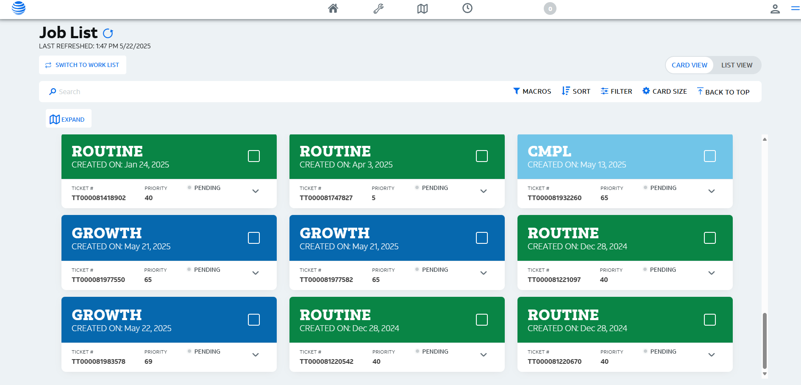
Task: Tick checkbox on GROWTH card created May 22
Action: 254,320
